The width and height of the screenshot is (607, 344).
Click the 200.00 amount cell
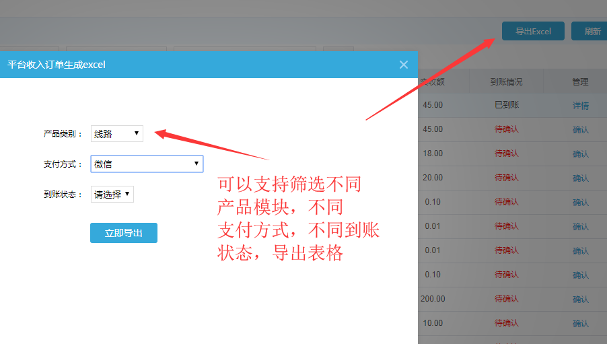click(x=433, y=300)
